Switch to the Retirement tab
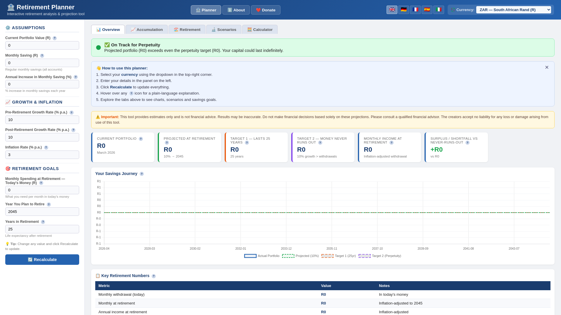The height and width of the screenshot is (315, 561). pos(187,29)
